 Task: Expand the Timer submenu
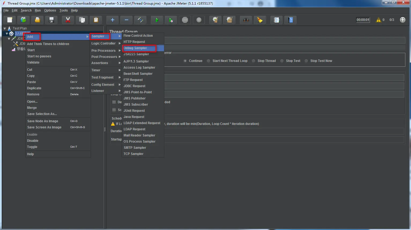pyautogui.click(x=106, y=70)
